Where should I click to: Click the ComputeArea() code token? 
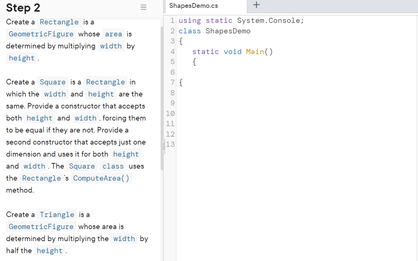(x=101, y=178)
